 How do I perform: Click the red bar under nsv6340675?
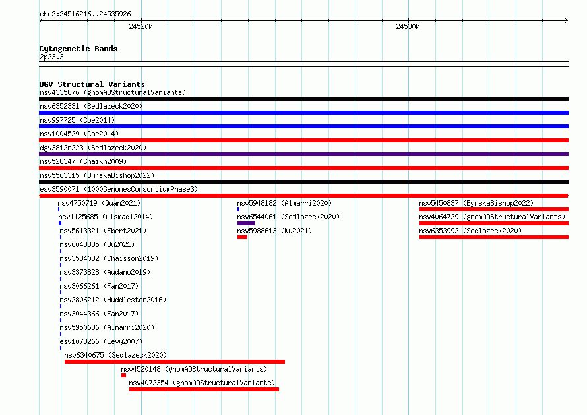point(175,362)
